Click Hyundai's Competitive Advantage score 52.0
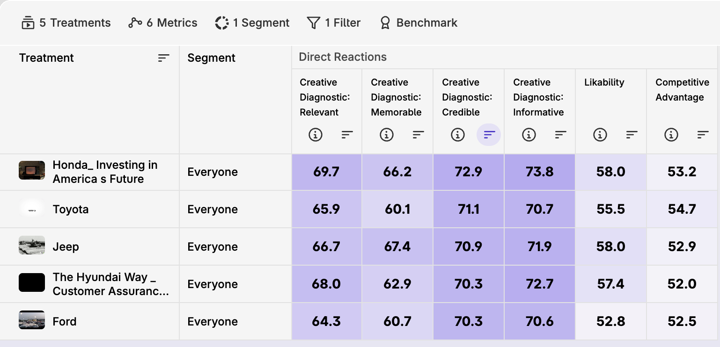Image resolution: width=720 pixels, height=347 pixels. click(x=682, y=284)
